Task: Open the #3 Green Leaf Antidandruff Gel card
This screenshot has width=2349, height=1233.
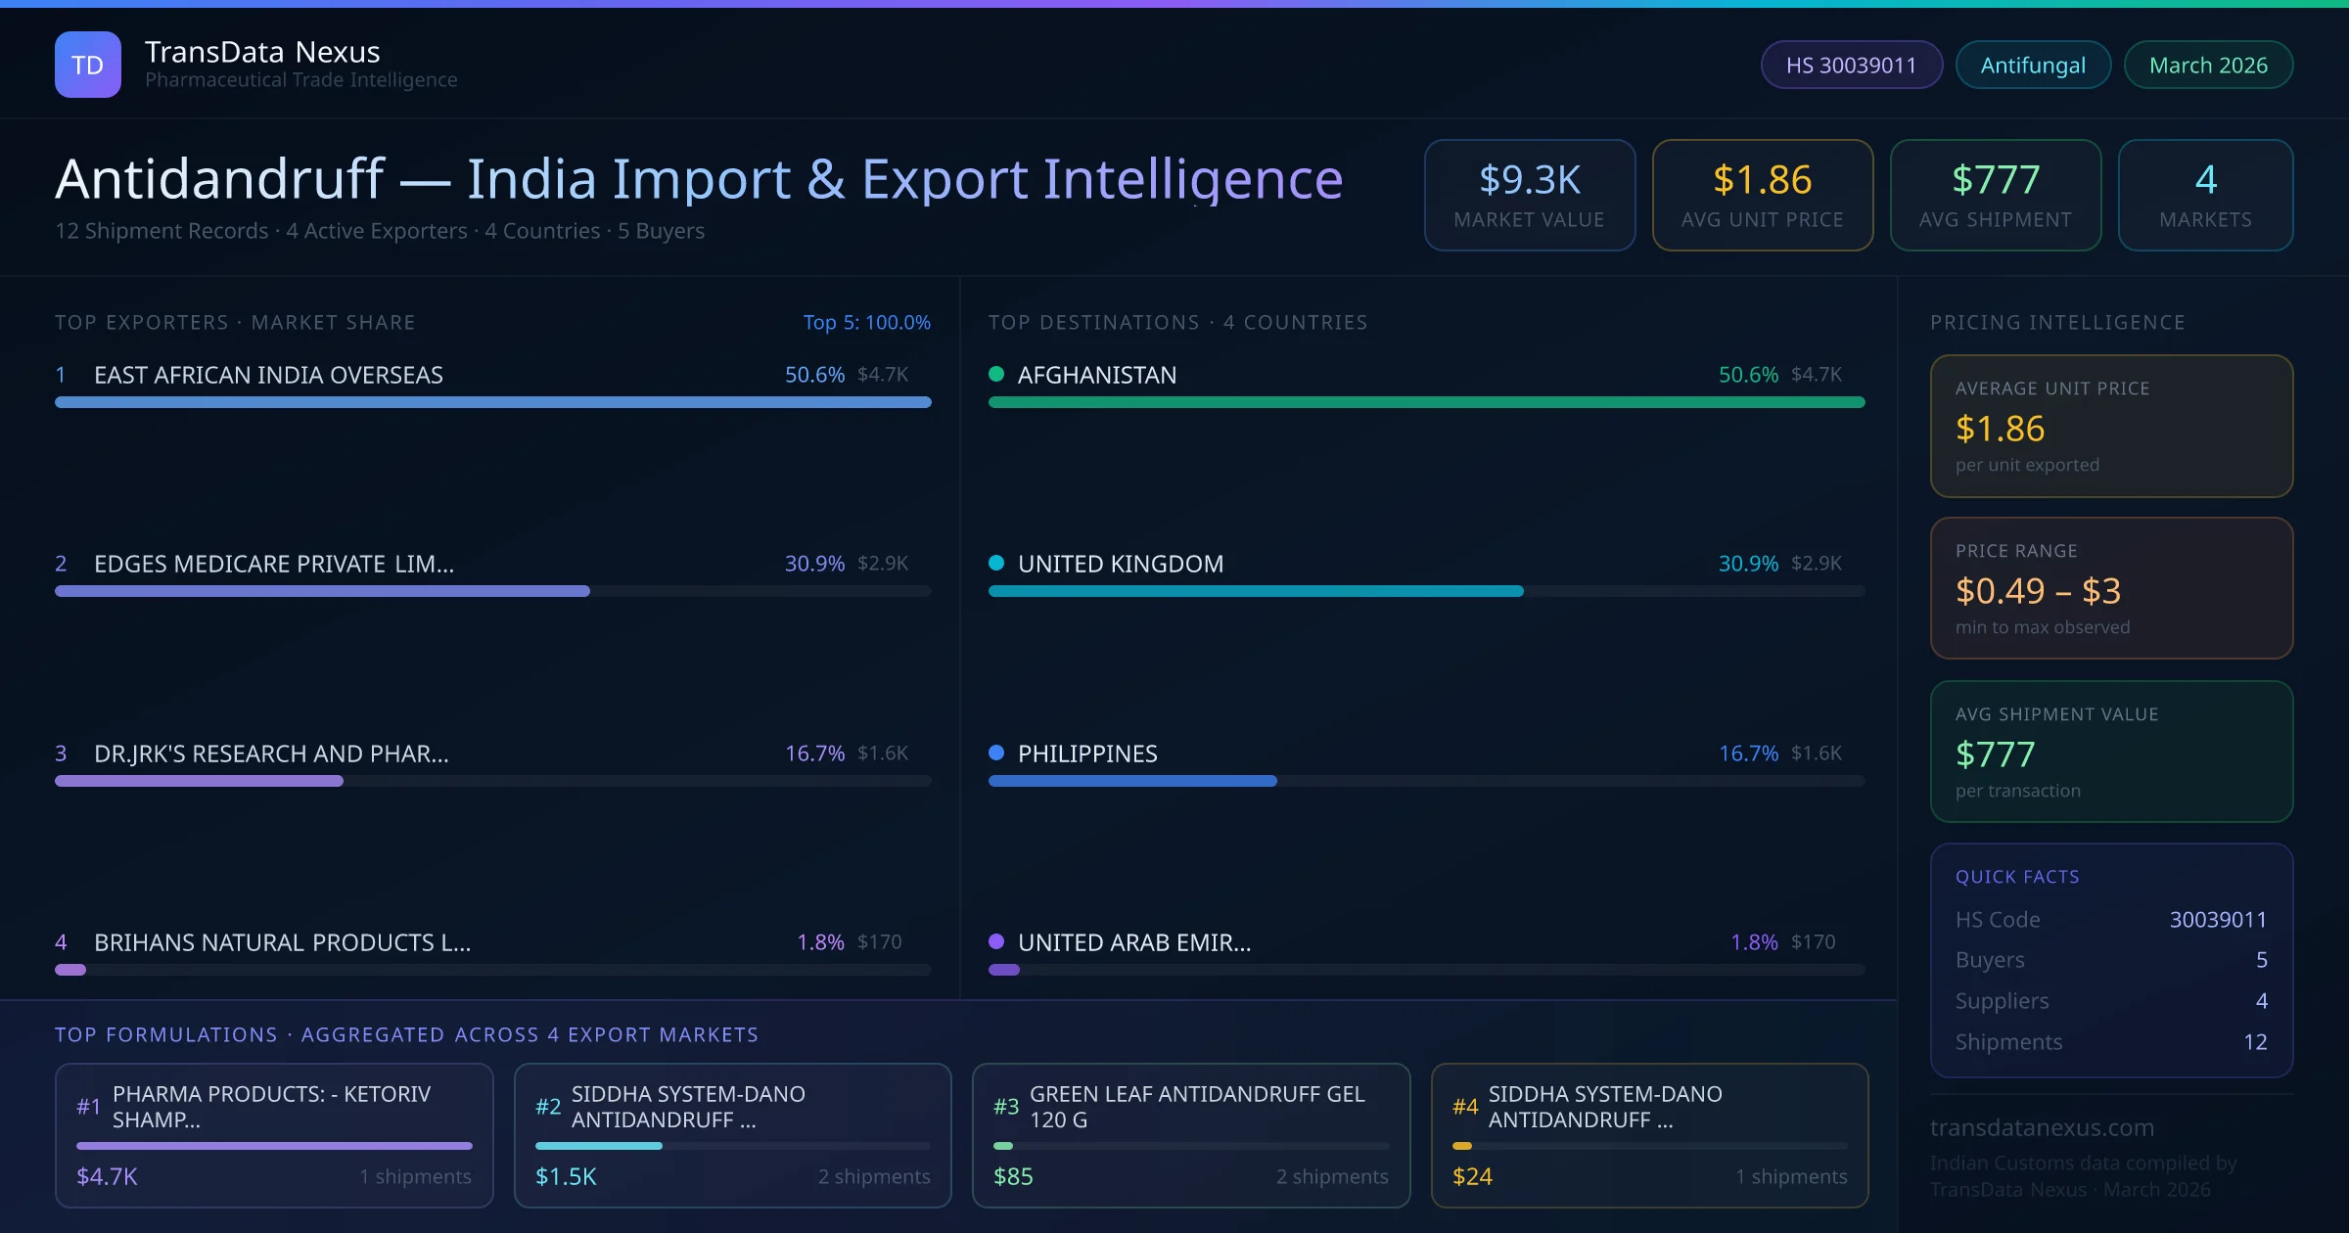Action: 1190,1135
